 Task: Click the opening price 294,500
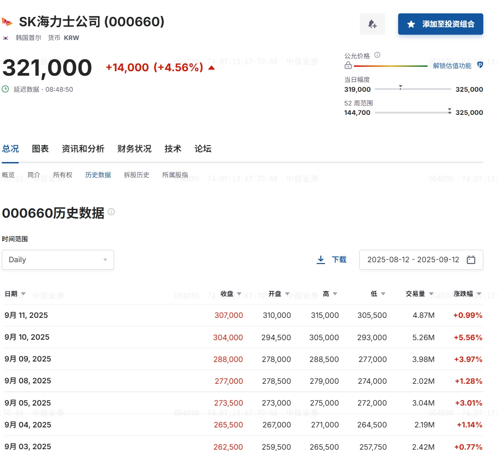point(276,337)
